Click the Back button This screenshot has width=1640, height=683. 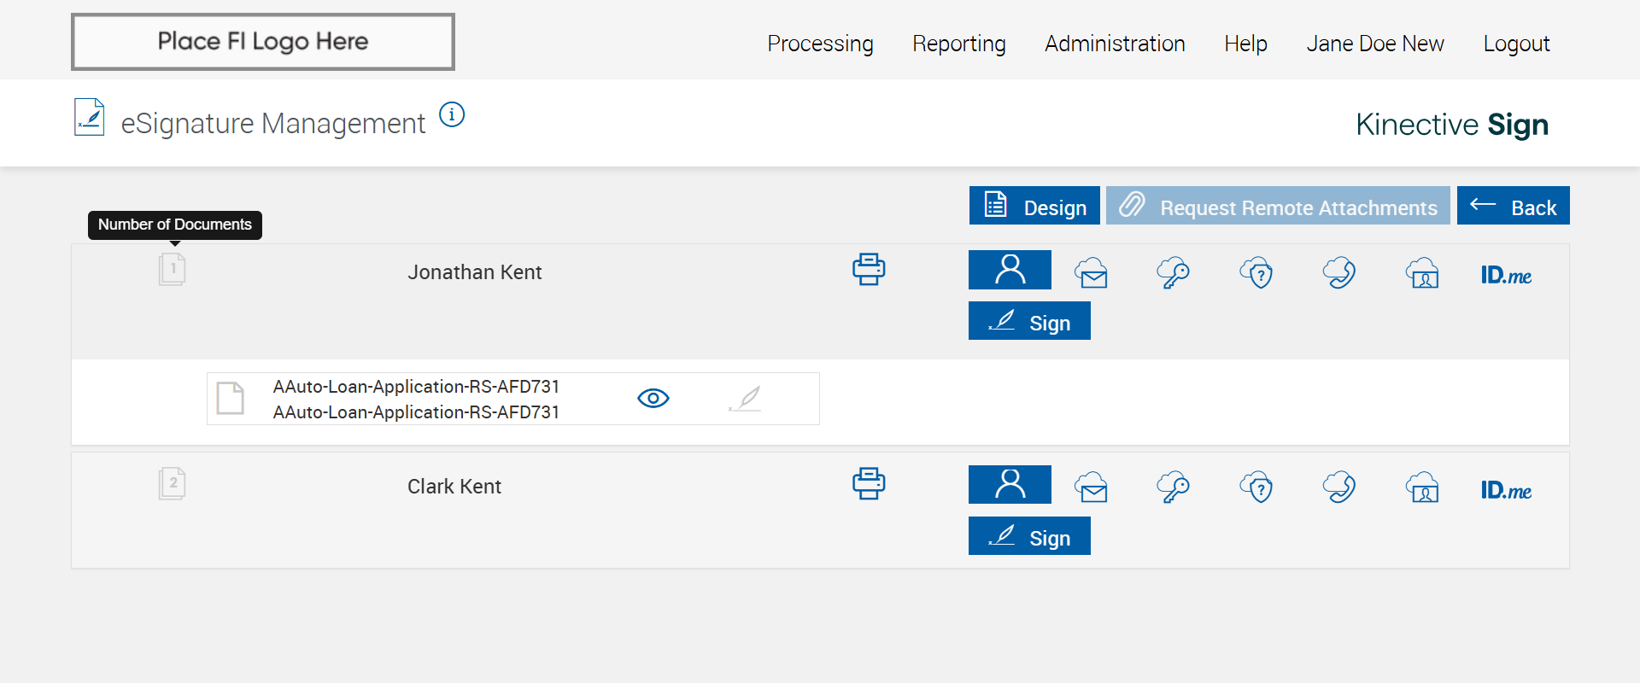[x=1513, y=206]
